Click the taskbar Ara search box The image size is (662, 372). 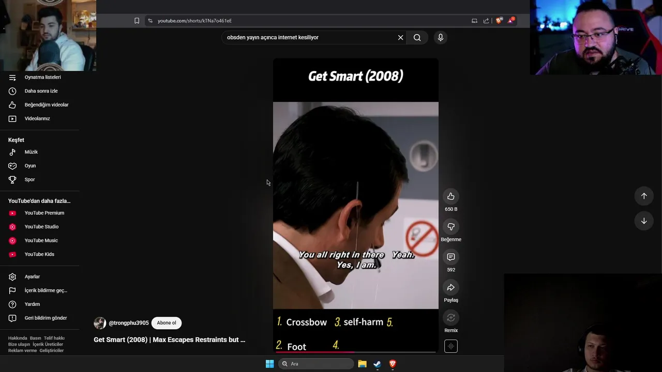[x=316, y=364]
